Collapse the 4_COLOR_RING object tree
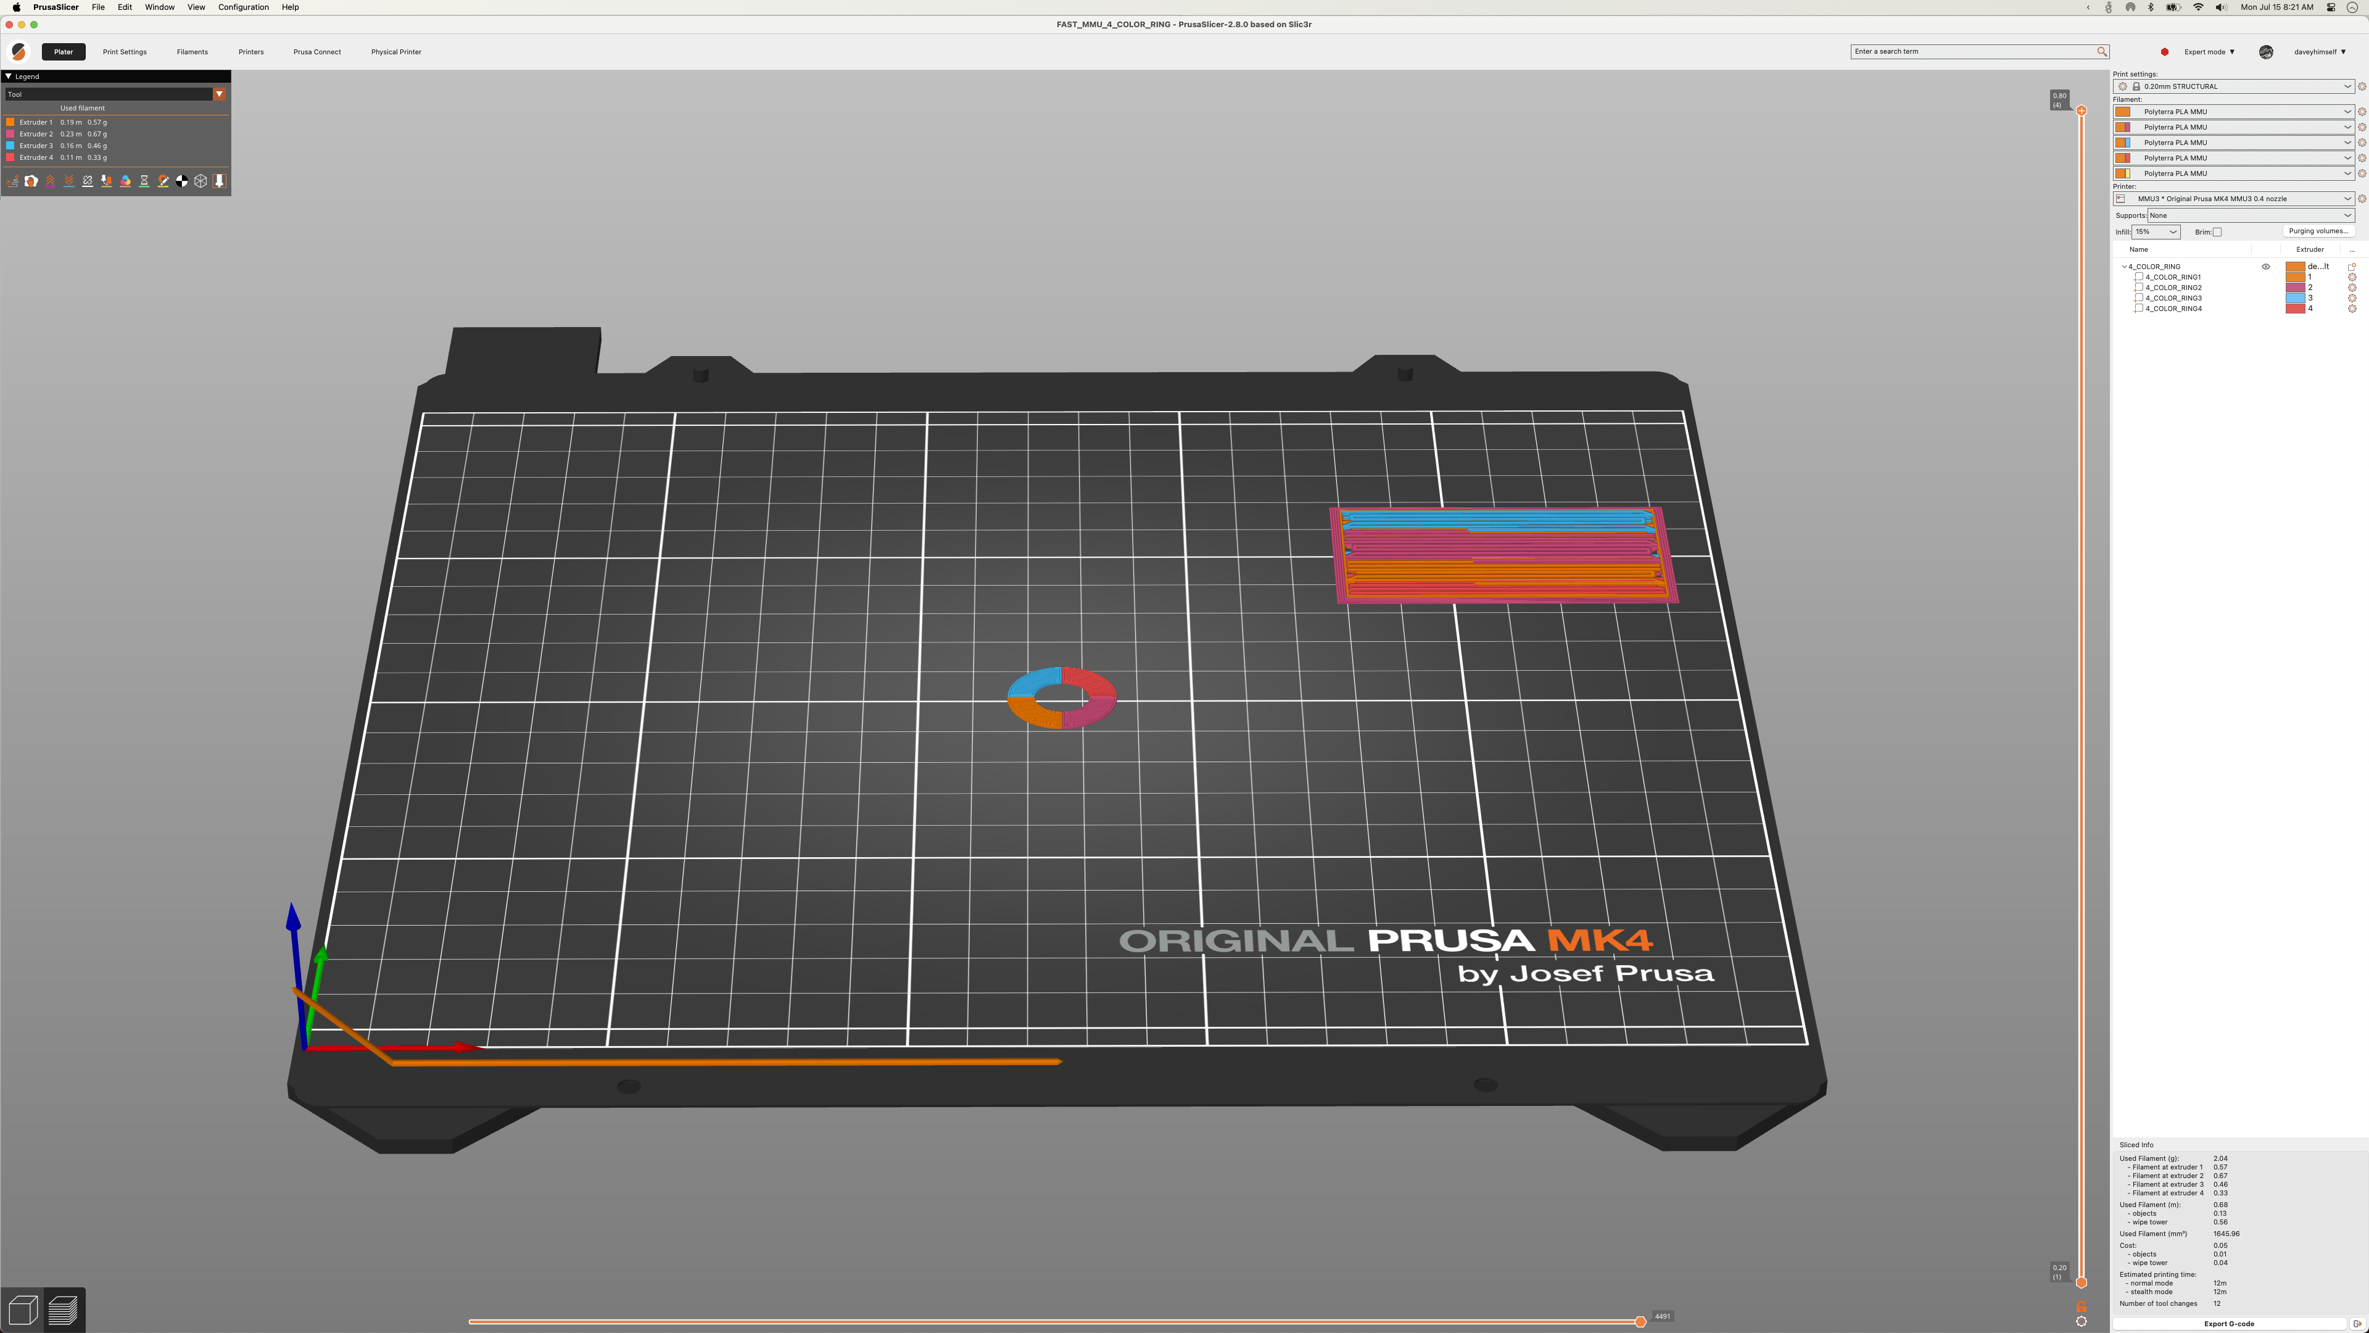The image size is (2369, 1333). (2124, 267)
